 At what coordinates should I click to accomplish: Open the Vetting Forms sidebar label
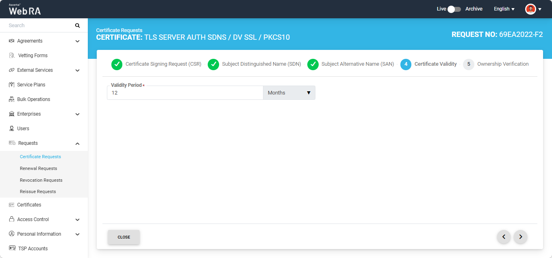pos(33,56)
